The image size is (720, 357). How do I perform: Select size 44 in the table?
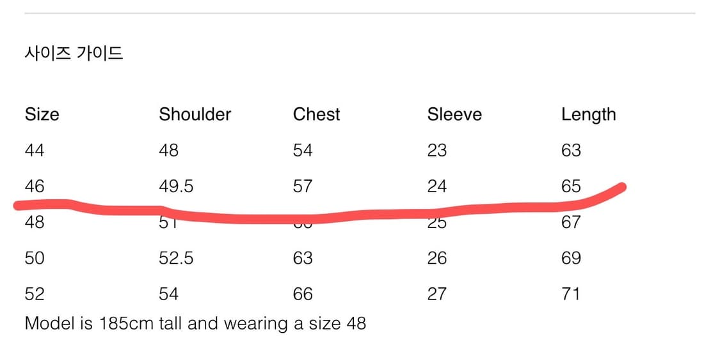[x=35, y=150]
